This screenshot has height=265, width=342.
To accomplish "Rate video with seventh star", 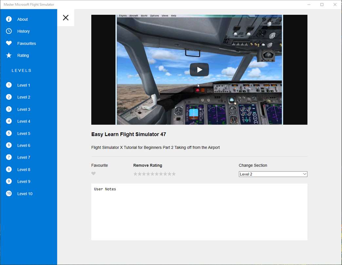I will pyautogui.click(x=161, y=174).
